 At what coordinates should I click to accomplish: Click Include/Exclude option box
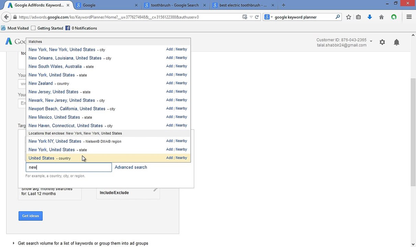[x=128, y=193]
